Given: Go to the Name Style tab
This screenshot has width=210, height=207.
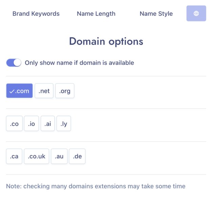Looking at the screenshot, I should tap(156, 14).
